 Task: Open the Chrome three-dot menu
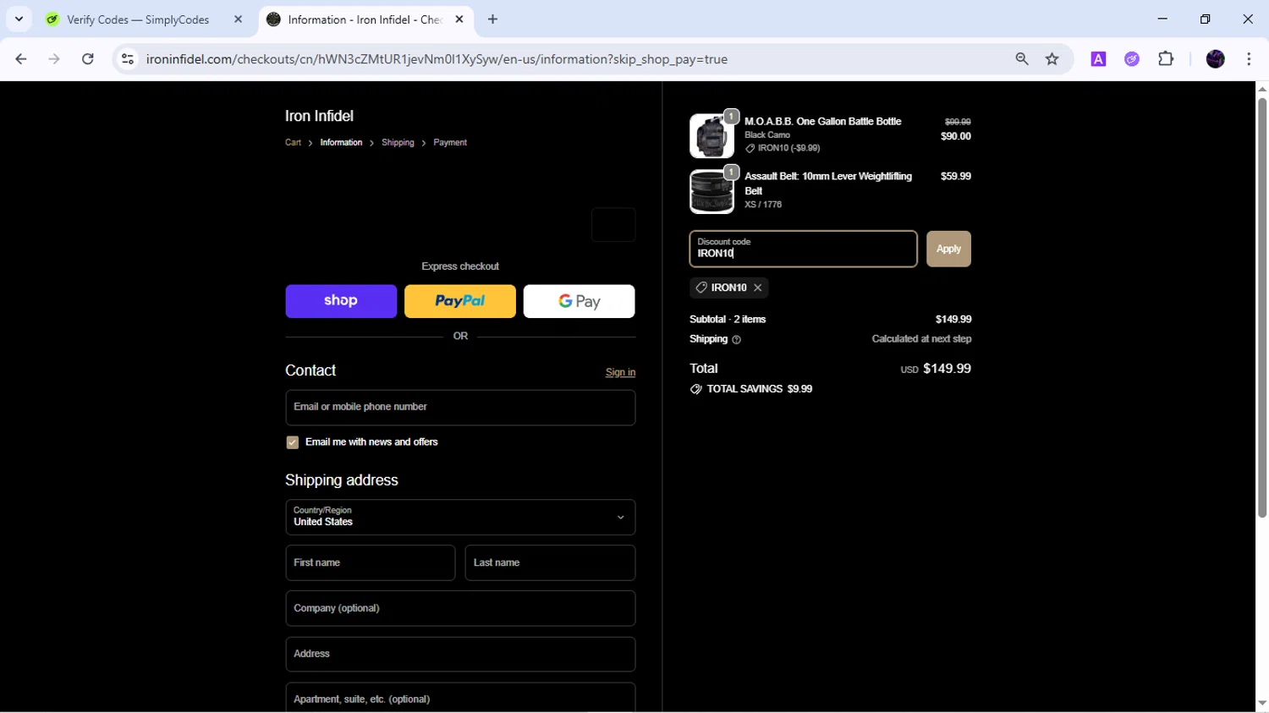(1249, 59)
